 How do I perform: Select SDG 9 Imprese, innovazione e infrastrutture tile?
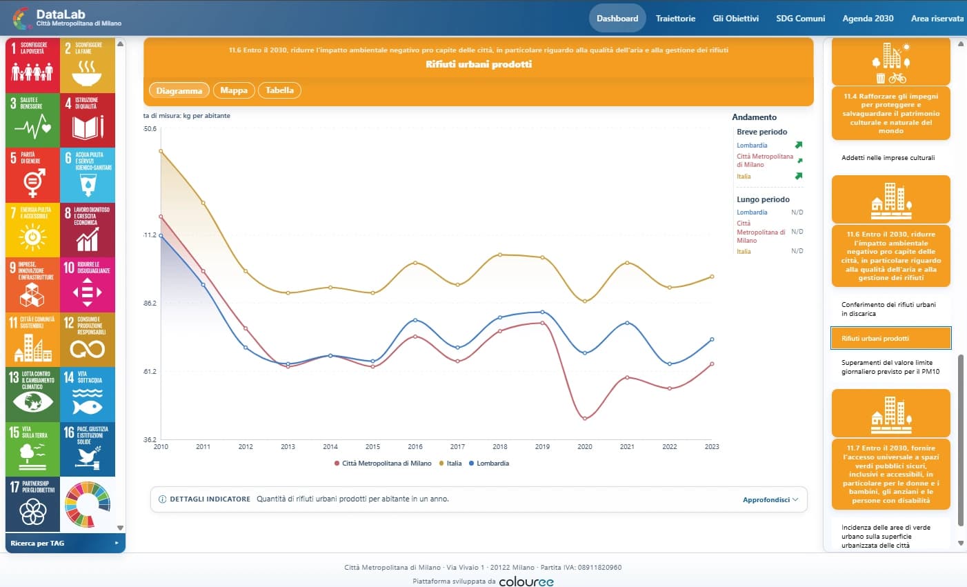coord(32,285)
